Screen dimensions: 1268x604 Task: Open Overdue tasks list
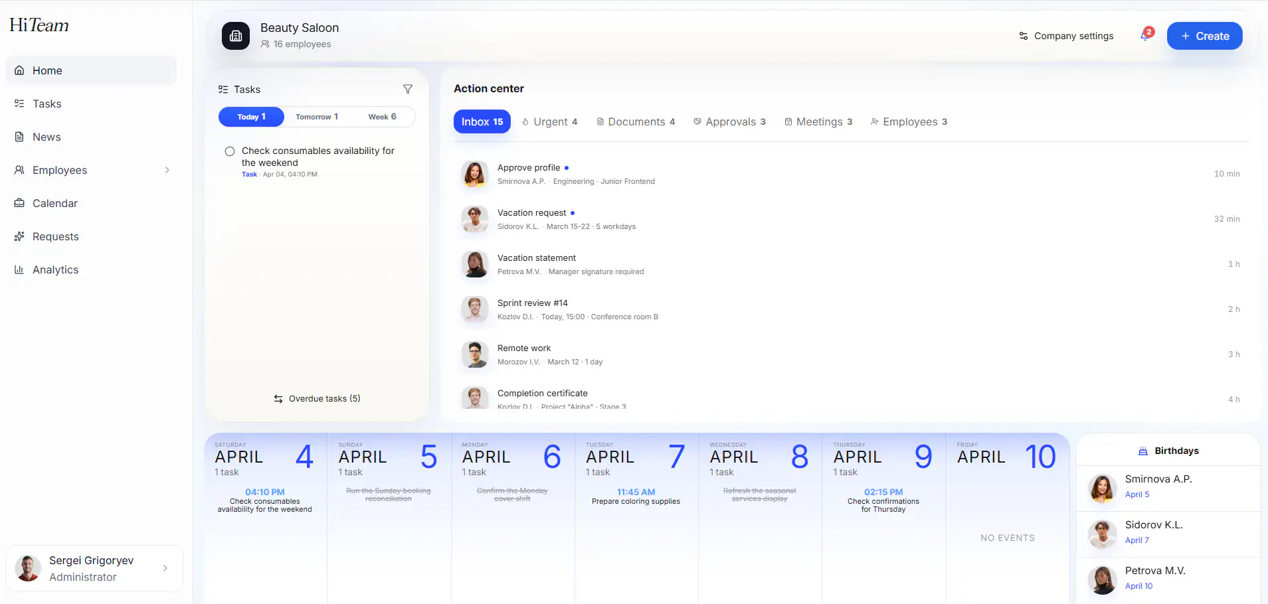click(317, 398)
